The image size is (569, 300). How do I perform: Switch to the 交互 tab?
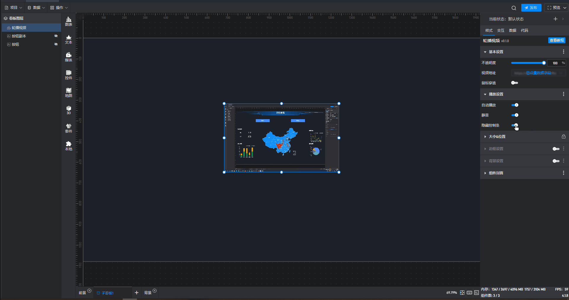[x=501, y=31]
